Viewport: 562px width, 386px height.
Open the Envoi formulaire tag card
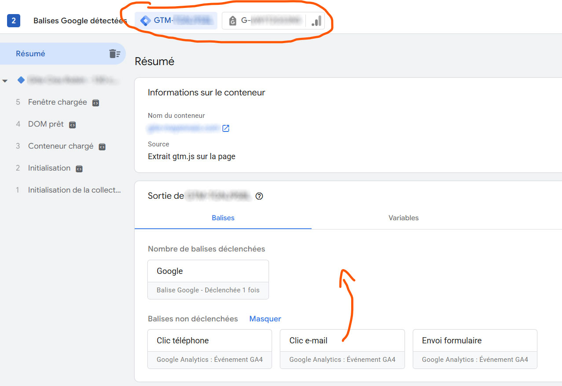tap(474, 349)
